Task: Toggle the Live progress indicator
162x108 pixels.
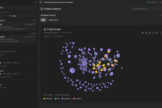Action: tap(33, 20)
